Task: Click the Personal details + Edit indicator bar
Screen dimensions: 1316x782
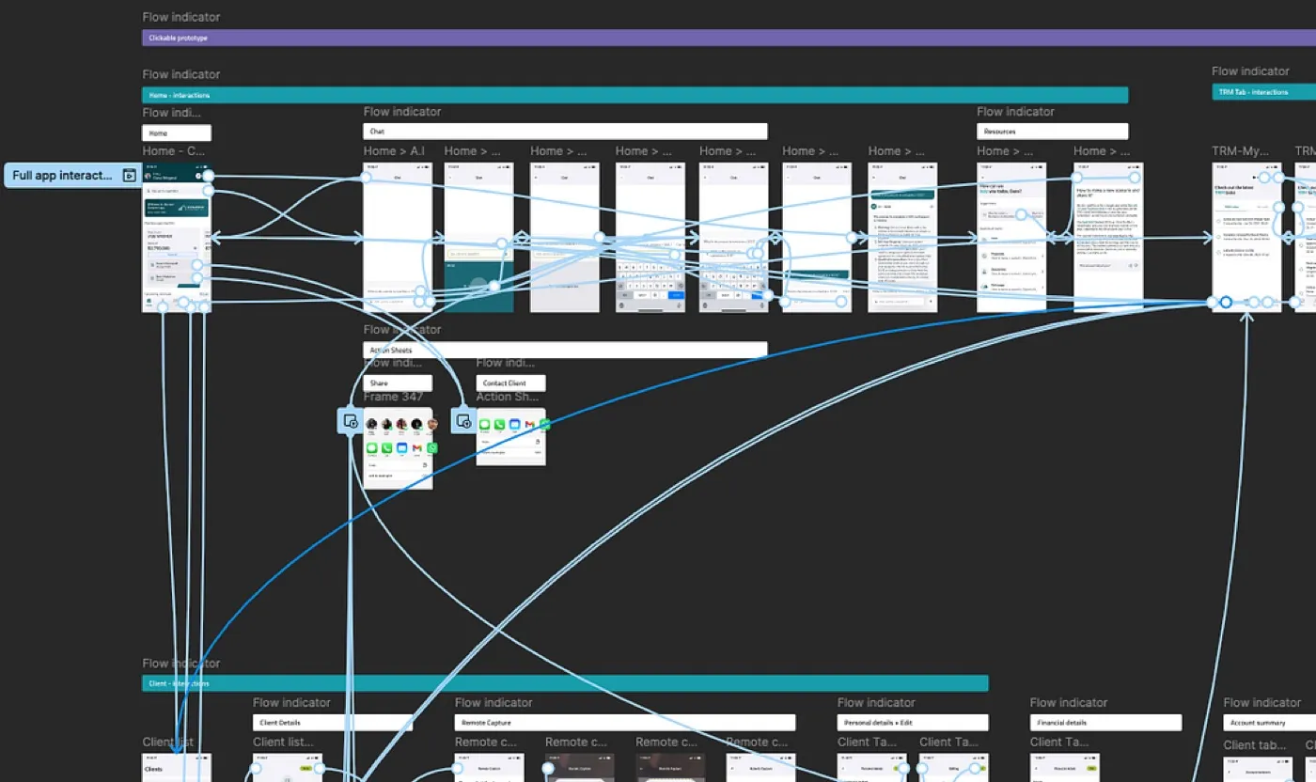Action: 913,723
